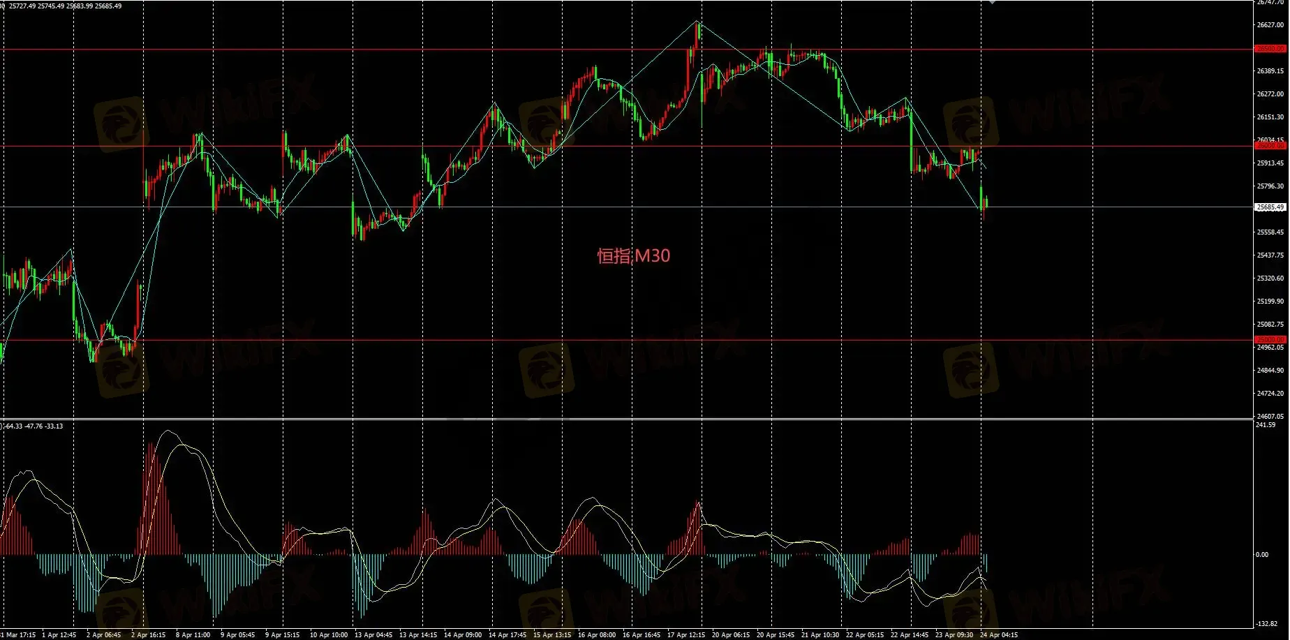Screen dimensions: 1290x640
Task: Click the chart shift triangle marker at top
Action: [x=991, y=2]
